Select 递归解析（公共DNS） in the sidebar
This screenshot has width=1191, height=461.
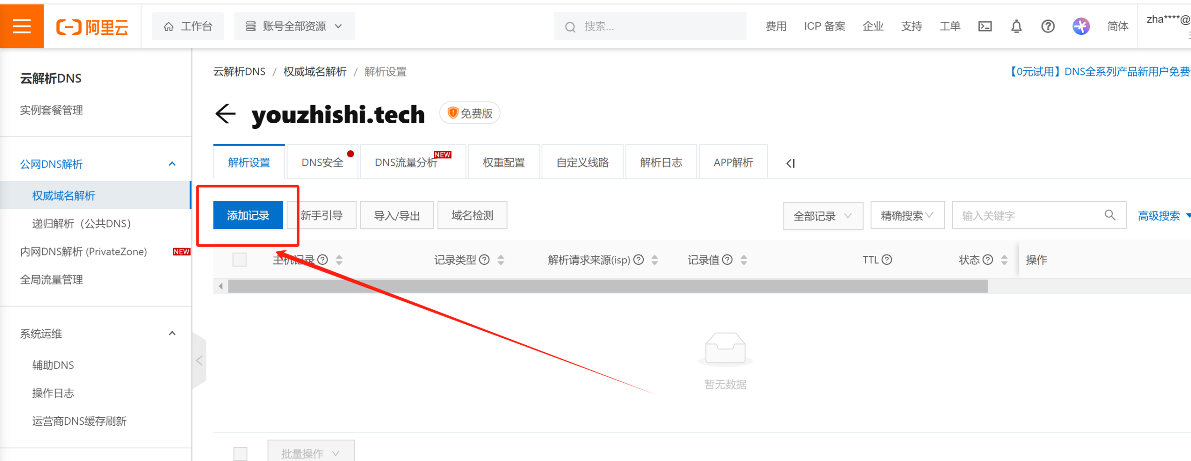(x=81, y=224)
